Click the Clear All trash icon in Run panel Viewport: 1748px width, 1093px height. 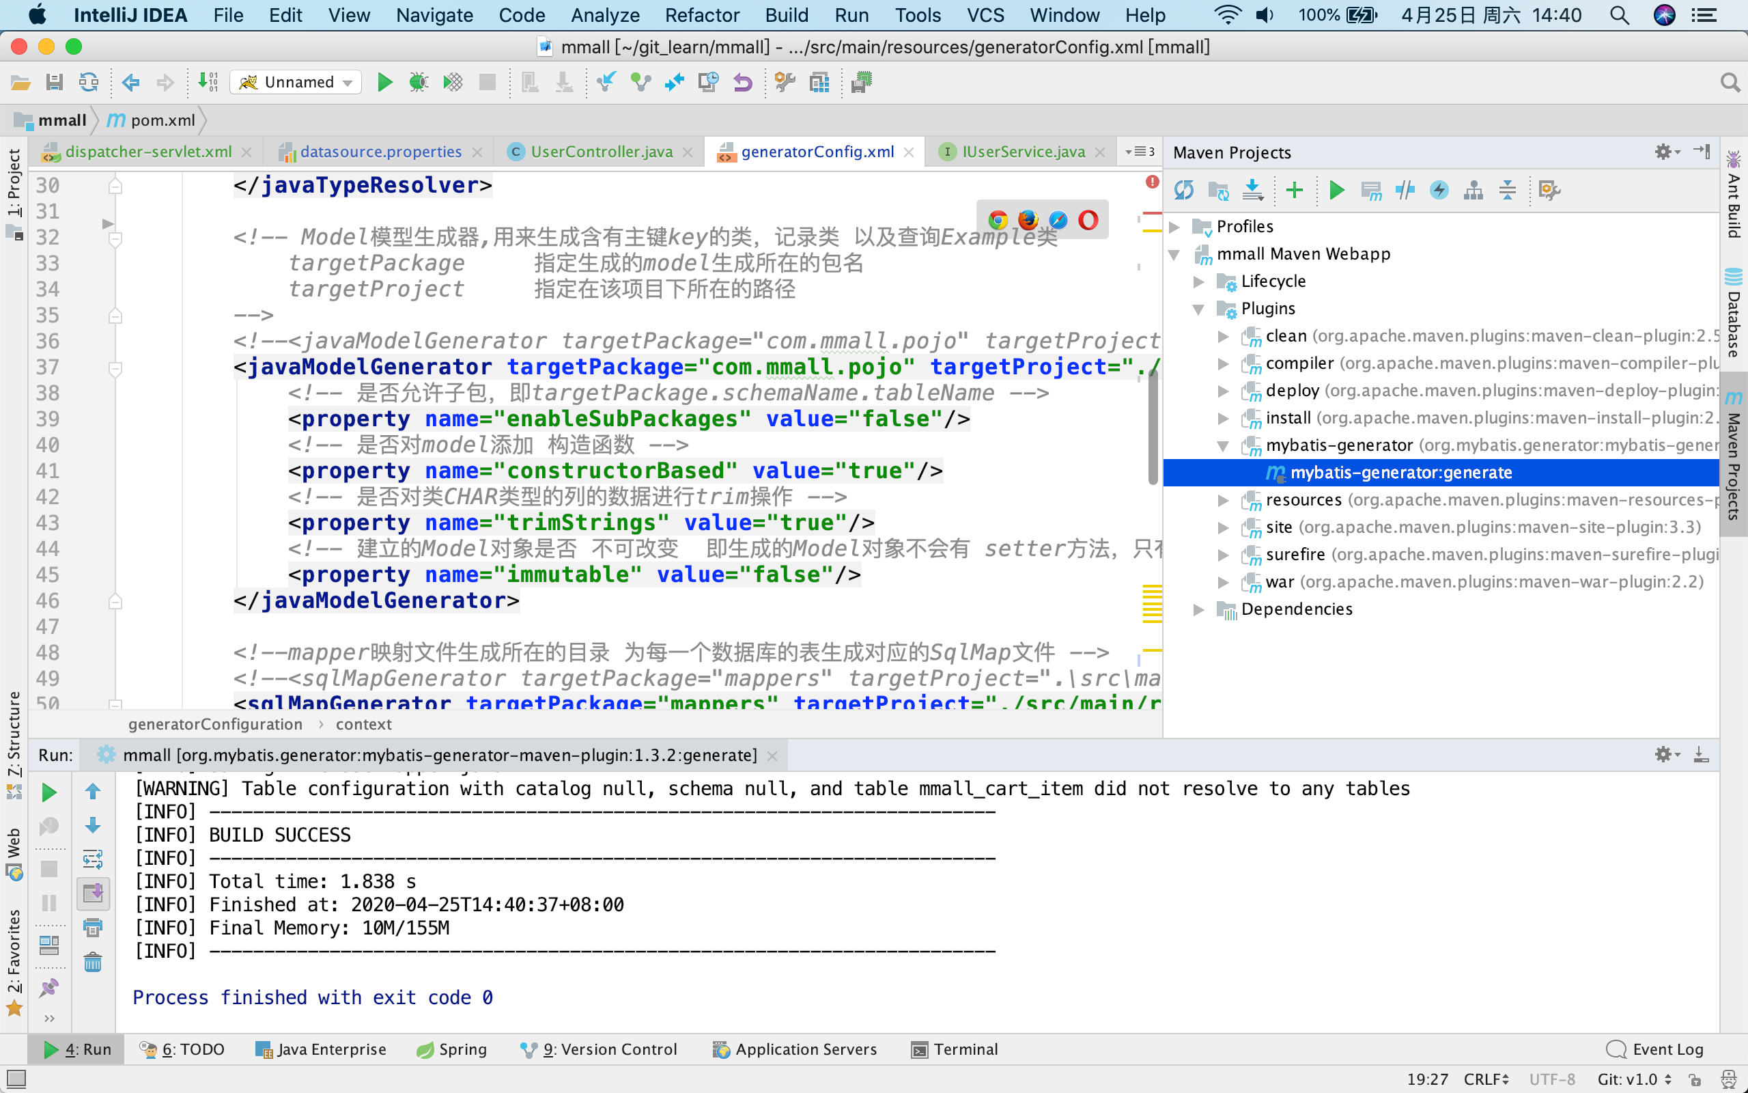coord(92,962)
